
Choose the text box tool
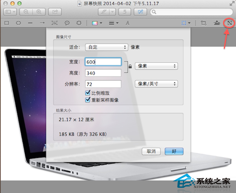(54, 23)
